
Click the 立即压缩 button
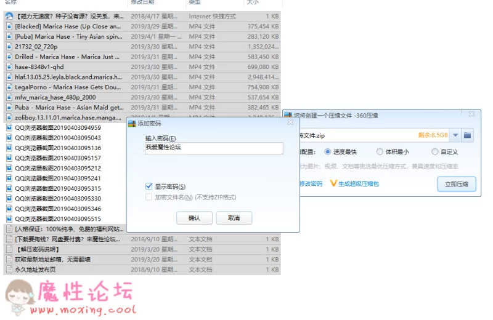[x=457, y=184]
